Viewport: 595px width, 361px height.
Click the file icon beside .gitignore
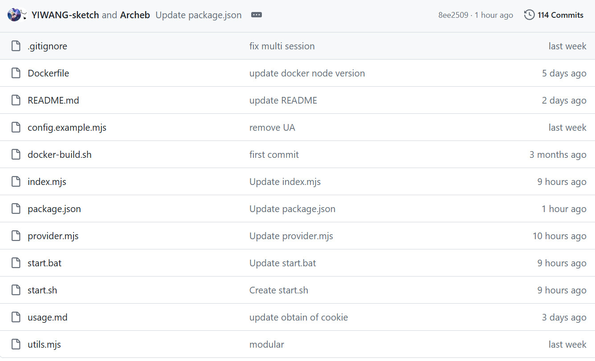pos(16,46)
